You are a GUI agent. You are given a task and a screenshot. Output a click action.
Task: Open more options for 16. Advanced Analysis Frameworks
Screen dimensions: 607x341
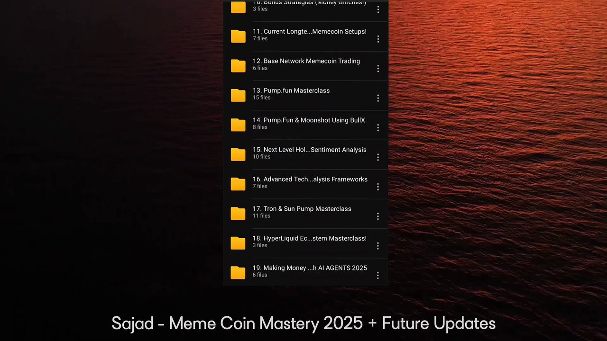378,187
